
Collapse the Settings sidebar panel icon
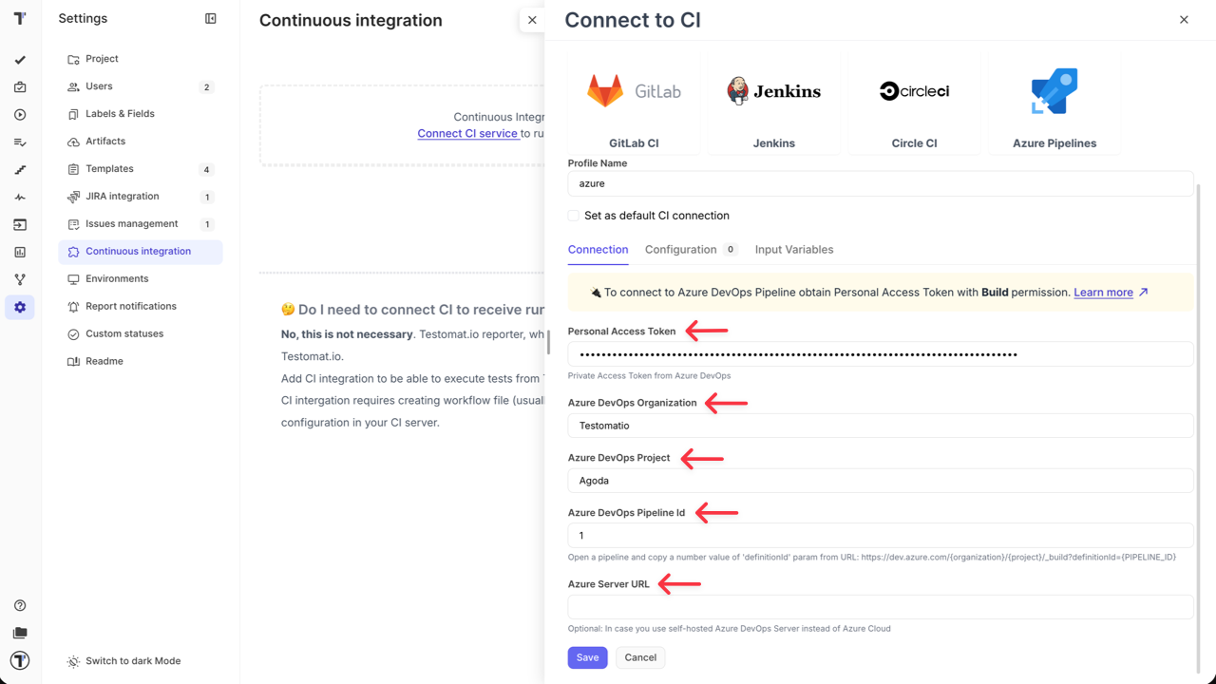pyautogui.click(x=211, y=19)
